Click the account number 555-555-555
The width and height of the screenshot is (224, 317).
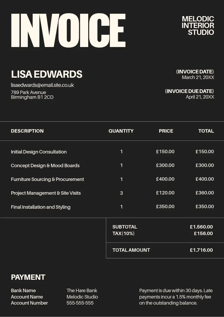point(80,303)
